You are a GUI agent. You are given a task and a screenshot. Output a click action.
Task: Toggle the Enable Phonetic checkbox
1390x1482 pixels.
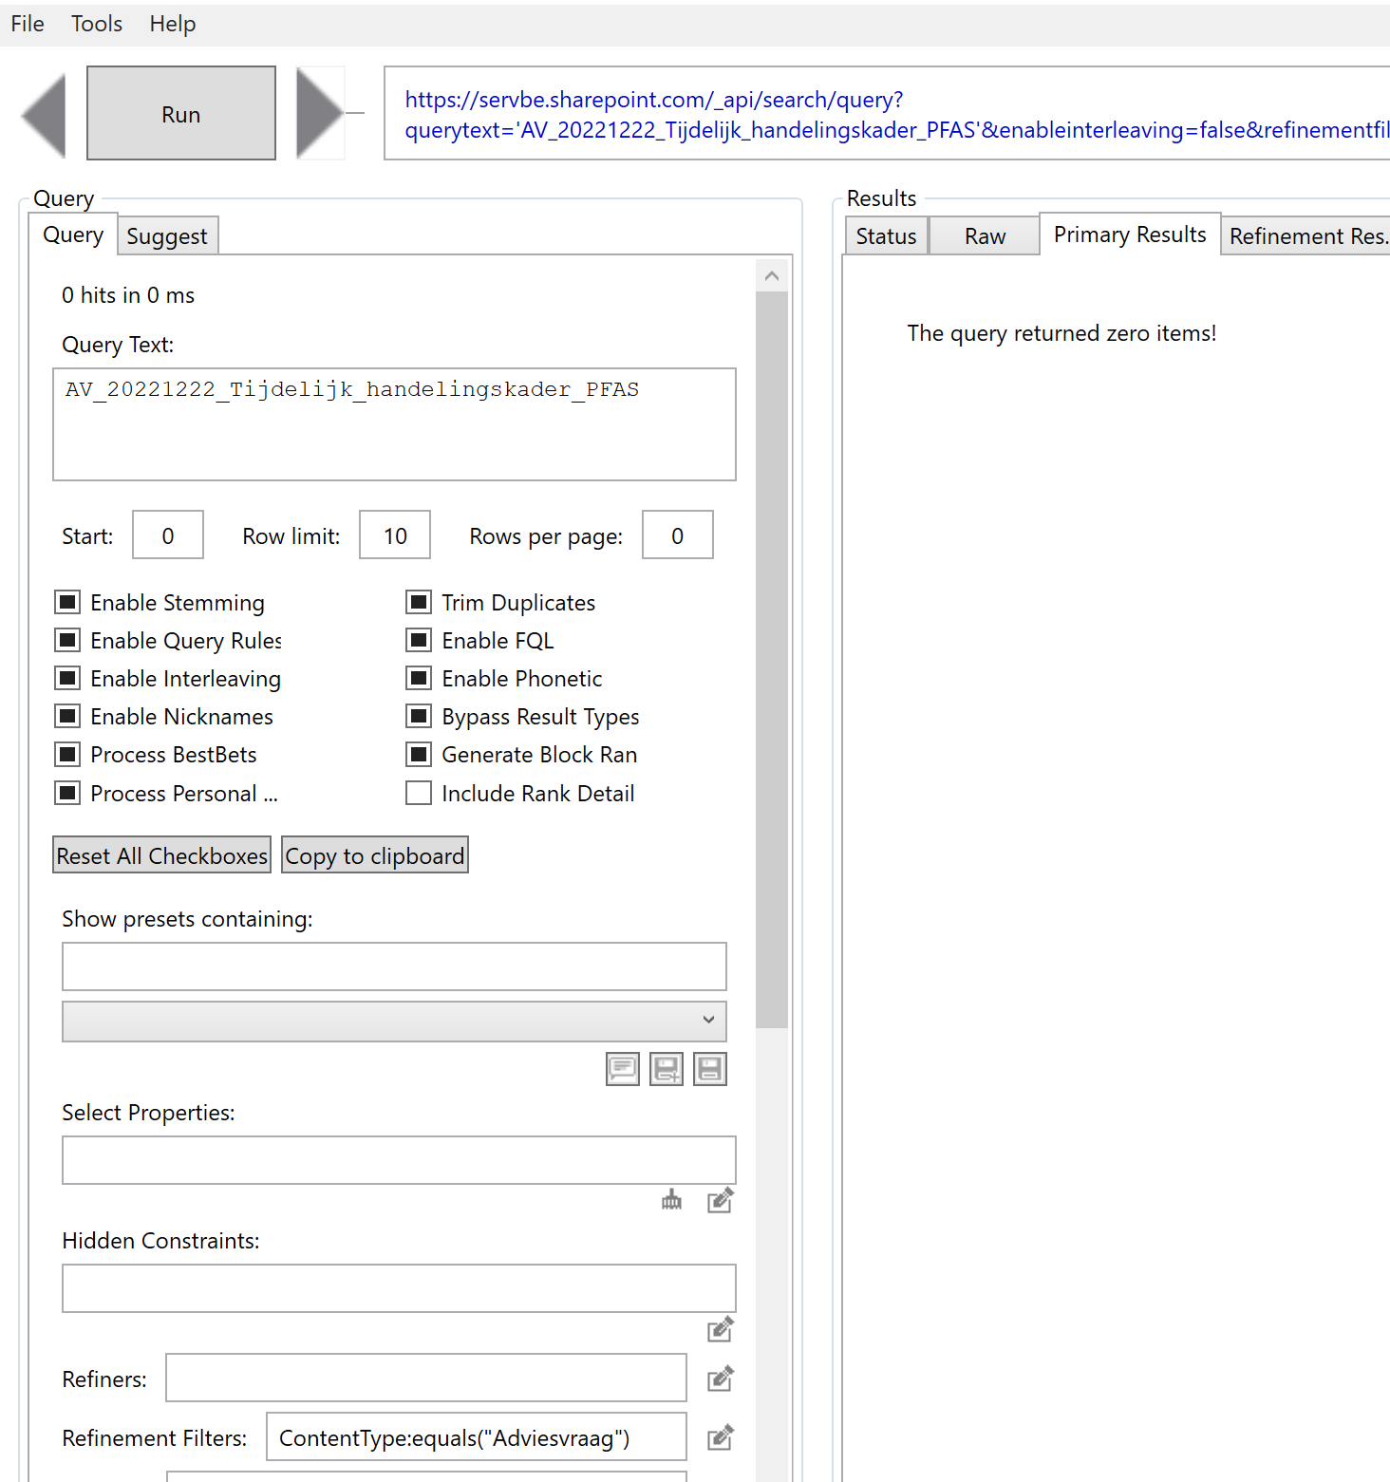coord(419,678)
